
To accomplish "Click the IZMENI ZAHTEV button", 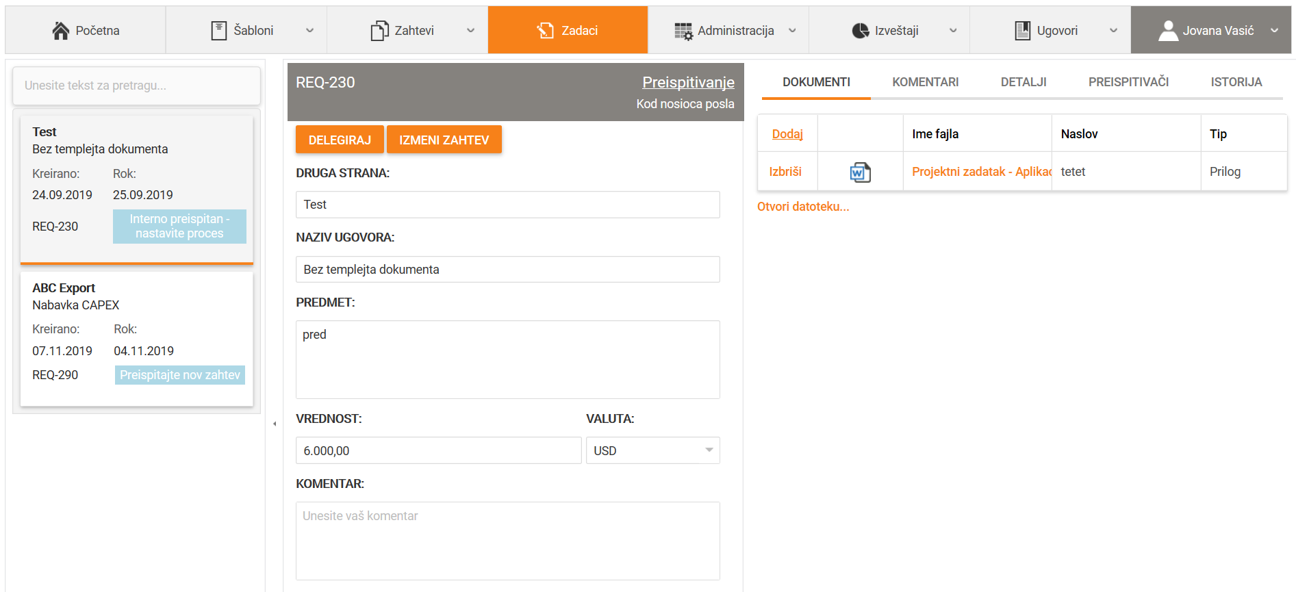I will pyautogui.click(x=444, y=140).
